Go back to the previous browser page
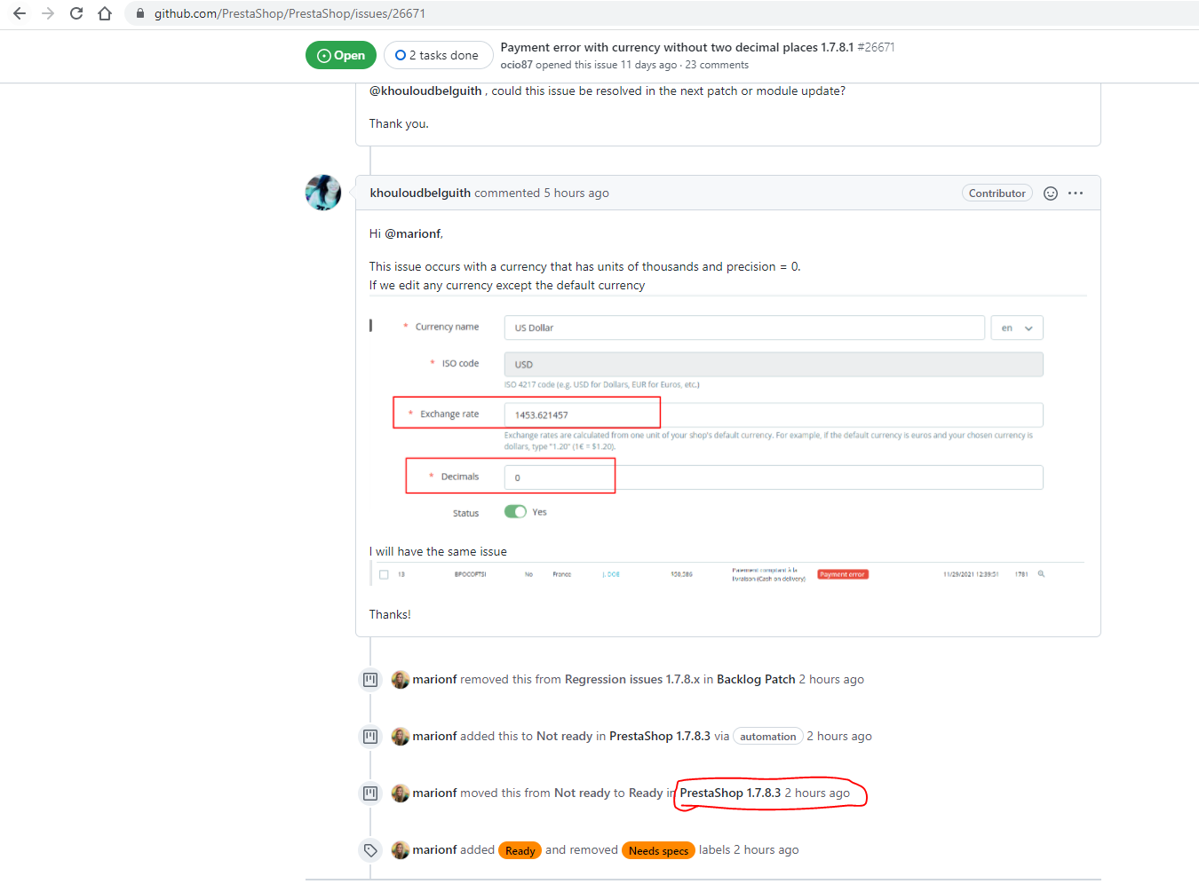Viewport: 1199px width, 884px height. point(20,13)
